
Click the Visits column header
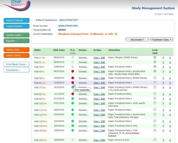(37, 50)
